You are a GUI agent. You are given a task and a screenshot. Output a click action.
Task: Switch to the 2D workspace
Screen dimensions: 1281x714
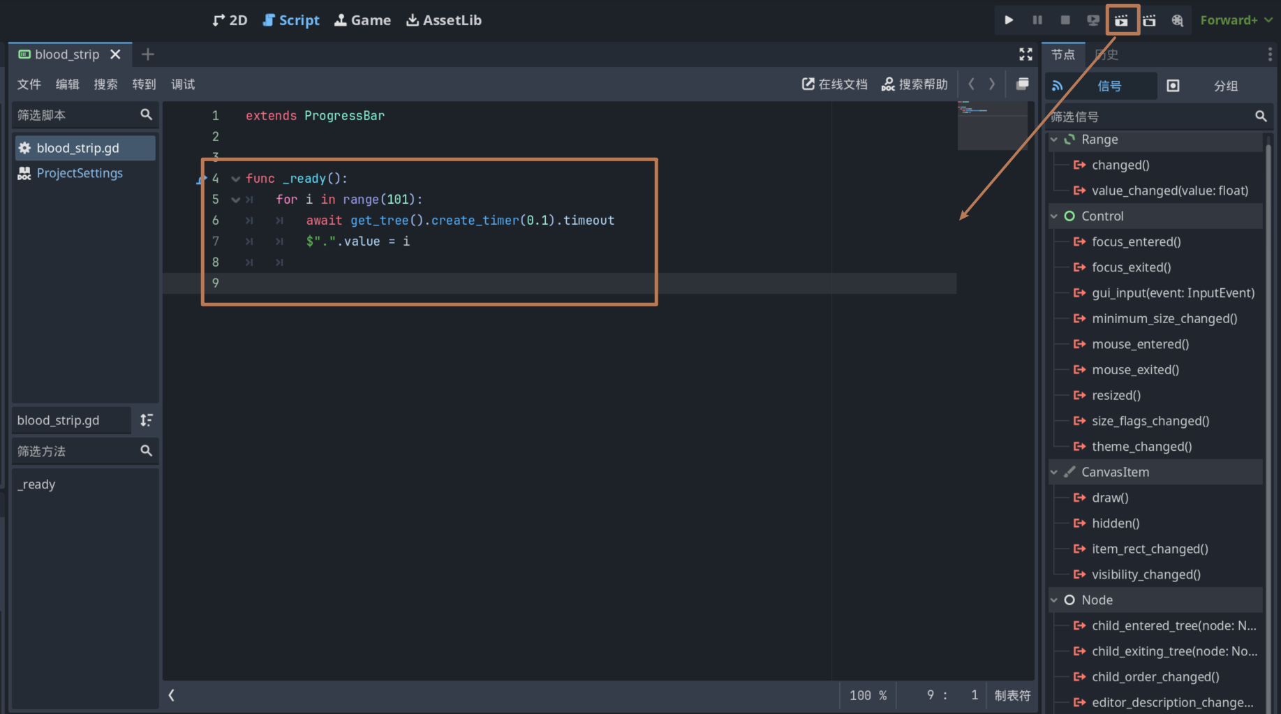pyautogui.click(x=230, y=20)
